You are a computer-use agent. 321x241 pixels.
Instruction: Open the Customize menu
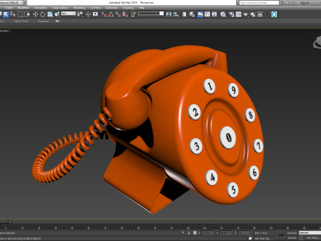point(111,8)
